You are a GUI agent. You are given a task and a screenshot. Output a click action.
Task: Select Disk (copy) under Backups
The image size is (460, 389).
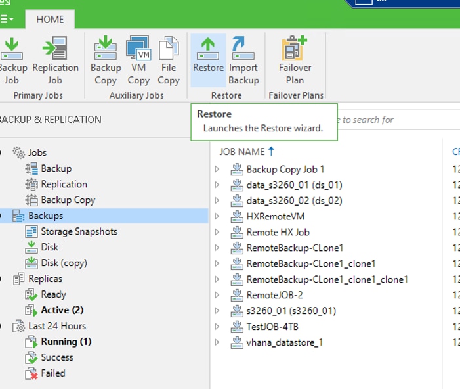[x=64, y=263]
